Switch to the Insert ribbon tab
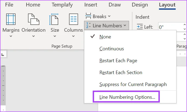This screenshot has width=187, height=112. point(91,5)
